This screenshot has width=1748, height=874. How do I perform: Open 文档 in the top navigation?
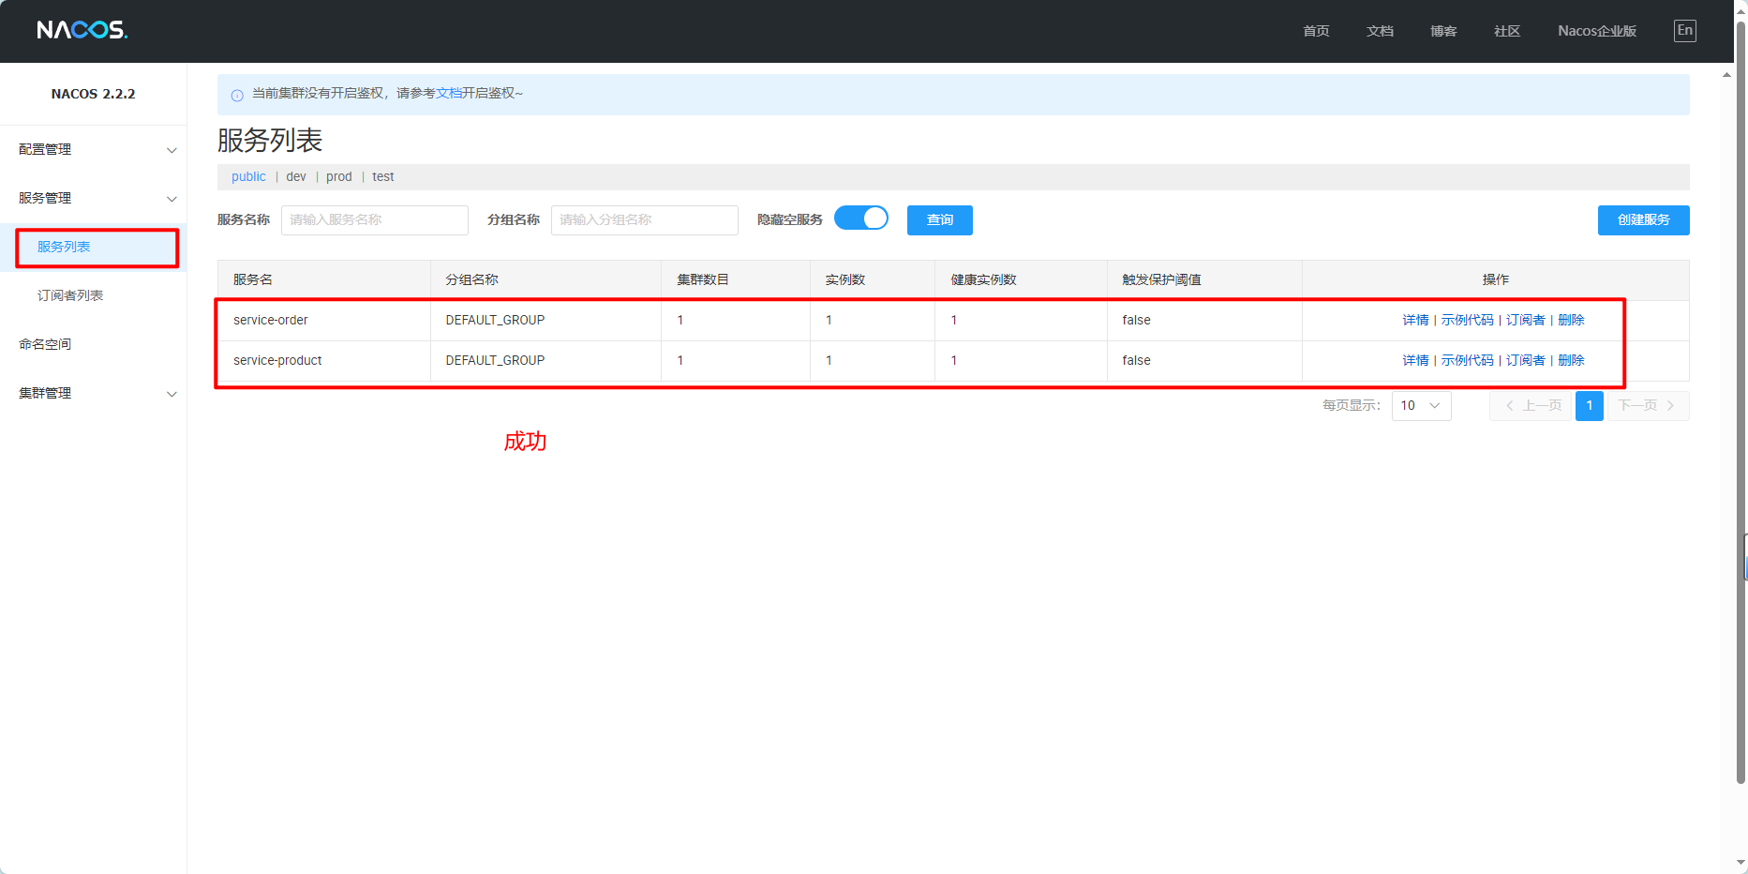click(x=1380, y=31)
